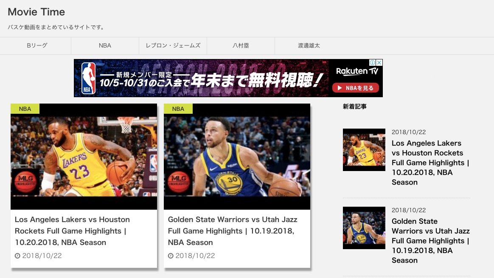Click sidebar date above Lakers article

[x=409, y=132]
